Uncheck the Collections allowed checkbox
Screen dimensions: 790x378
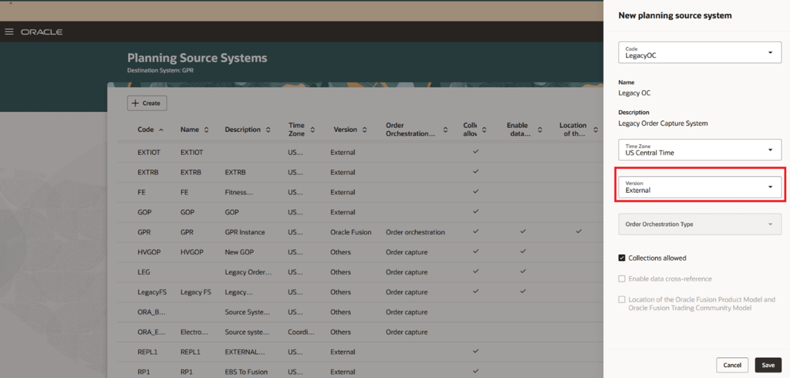tap(622, 257)
